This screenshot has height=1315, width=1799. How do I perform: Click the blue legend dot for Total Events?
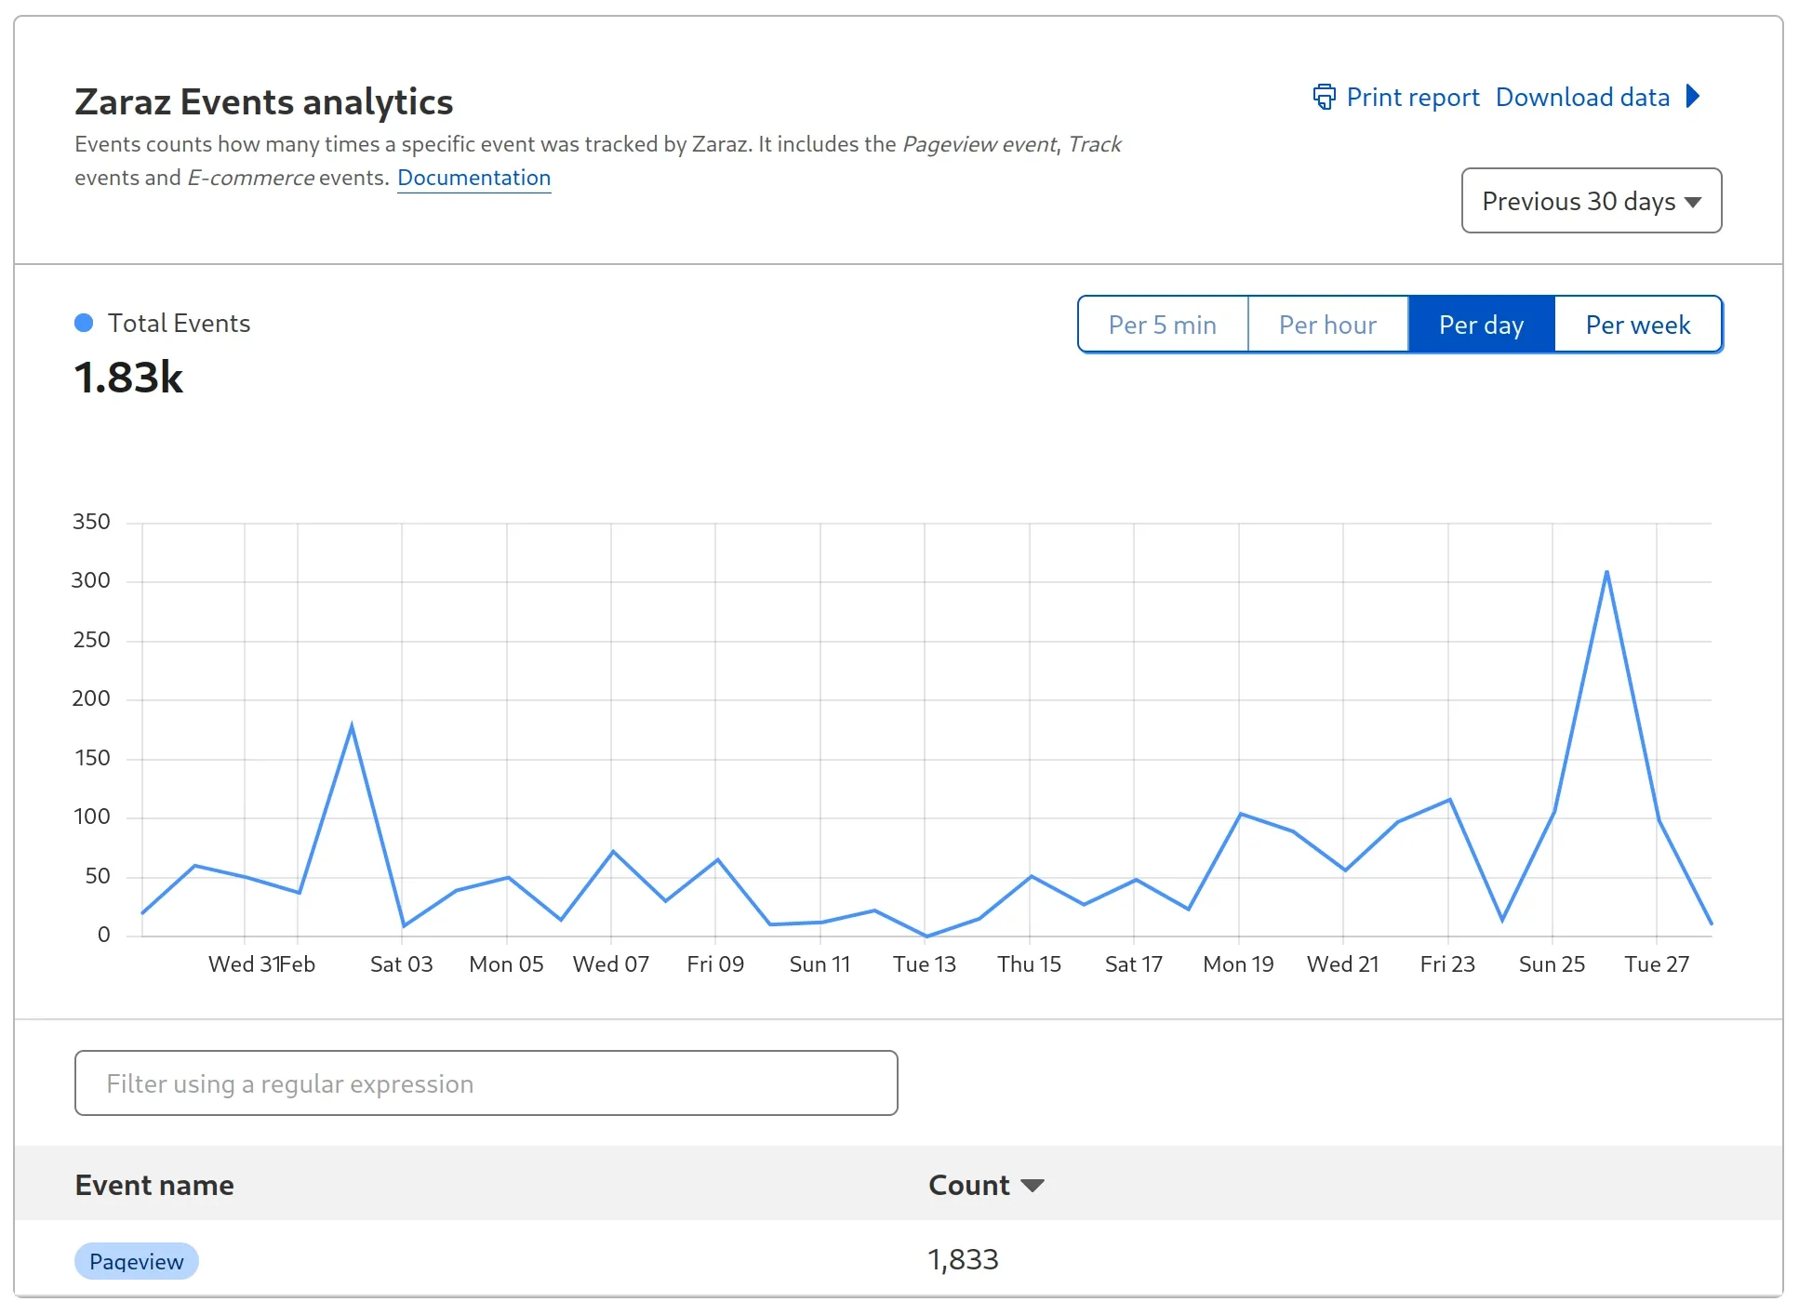pos(85,323)
